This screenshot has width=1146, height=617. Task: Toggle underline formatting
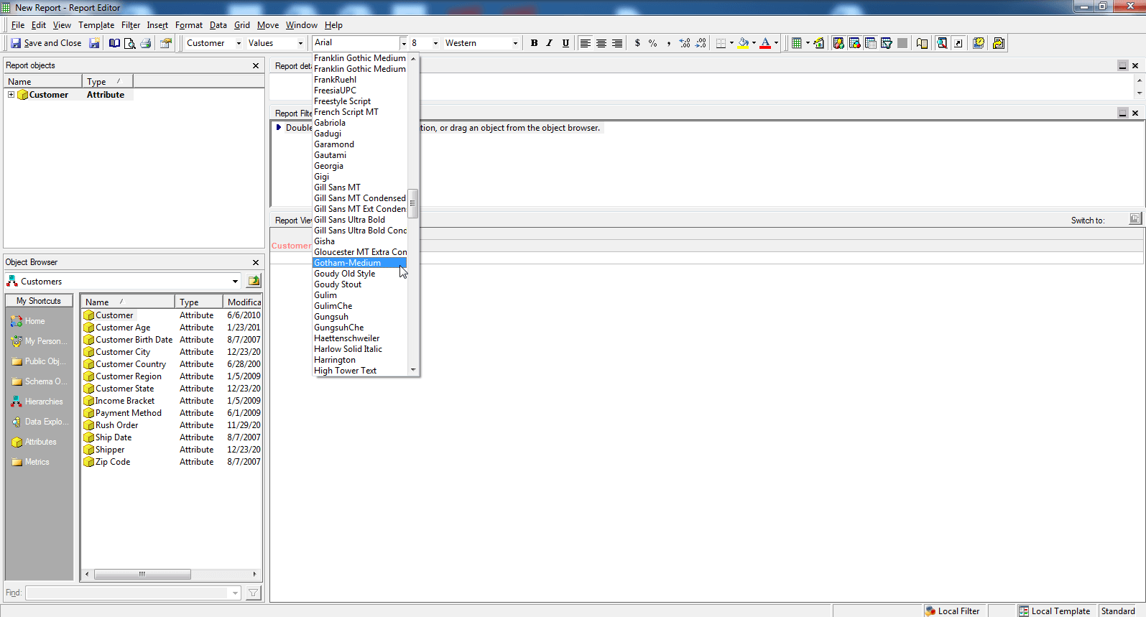click(565, 43)
